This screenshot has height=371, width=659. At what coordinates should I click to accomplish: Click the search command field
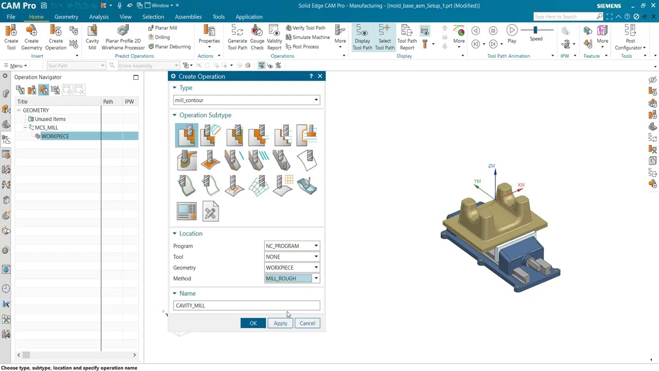(x=565, y=16)
